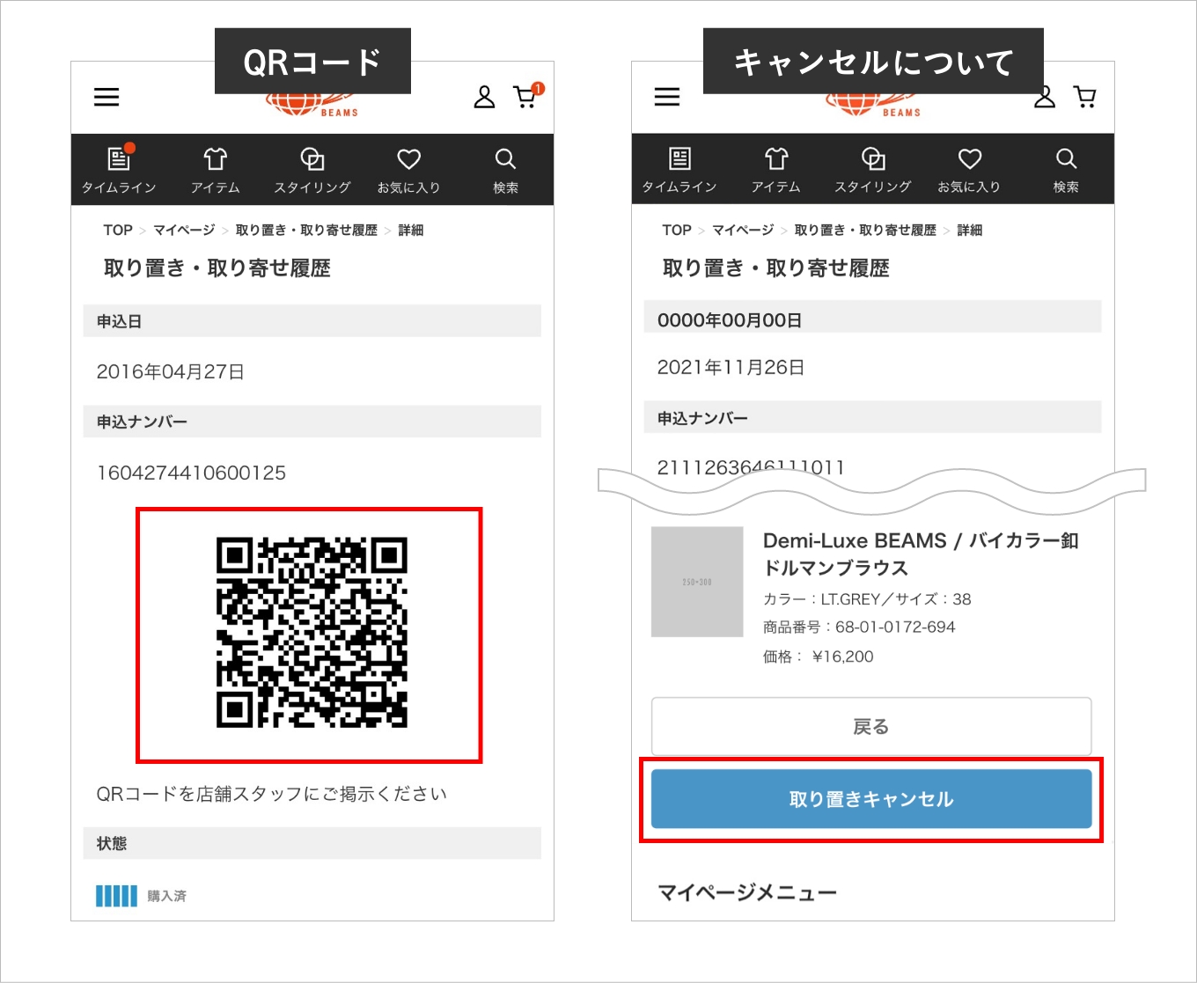This screenshot has height=983, width=1197.
Task: Click マイページ breadcrumb in left screen
Action: click(184, 230)
